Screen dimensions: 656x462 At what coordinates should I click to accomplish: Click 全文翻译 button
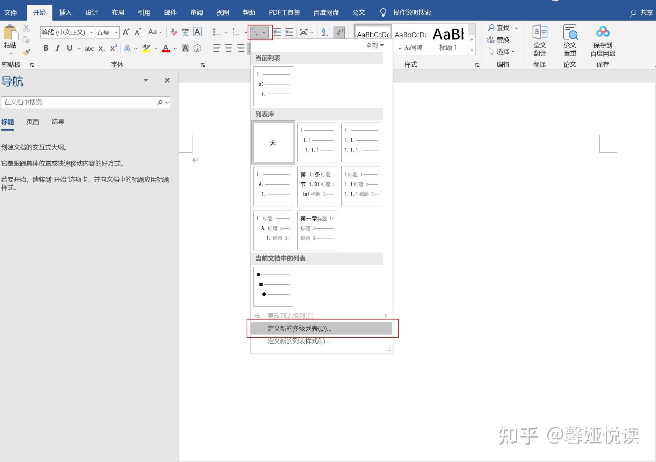pyautogui.click(x=540, y=41)
